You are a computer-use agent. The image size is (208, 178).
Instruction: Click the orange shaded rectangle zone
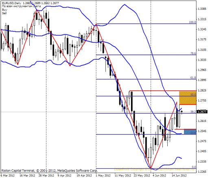[188, 98]
